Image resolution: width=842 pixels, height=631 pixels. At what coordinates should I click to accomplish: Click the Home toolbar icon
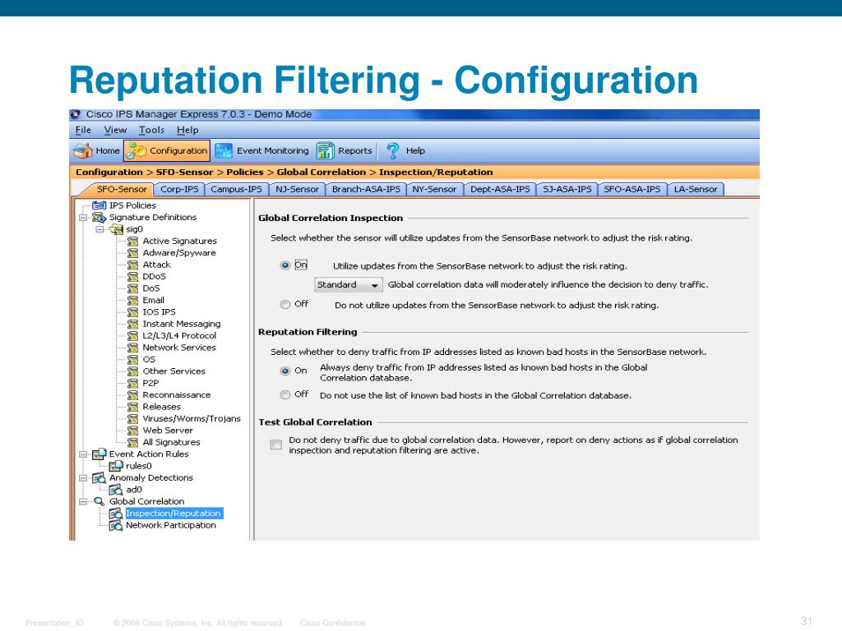point(83,151)
